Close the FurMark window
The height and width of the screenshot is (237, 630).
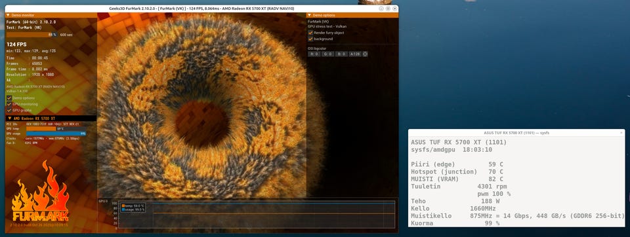pos(395,9)
